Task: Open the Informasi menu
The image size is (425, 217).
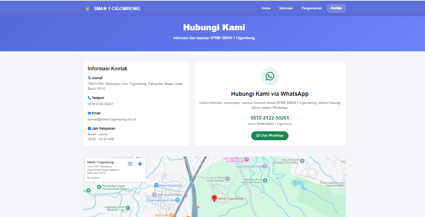Action: click(286, 8)
